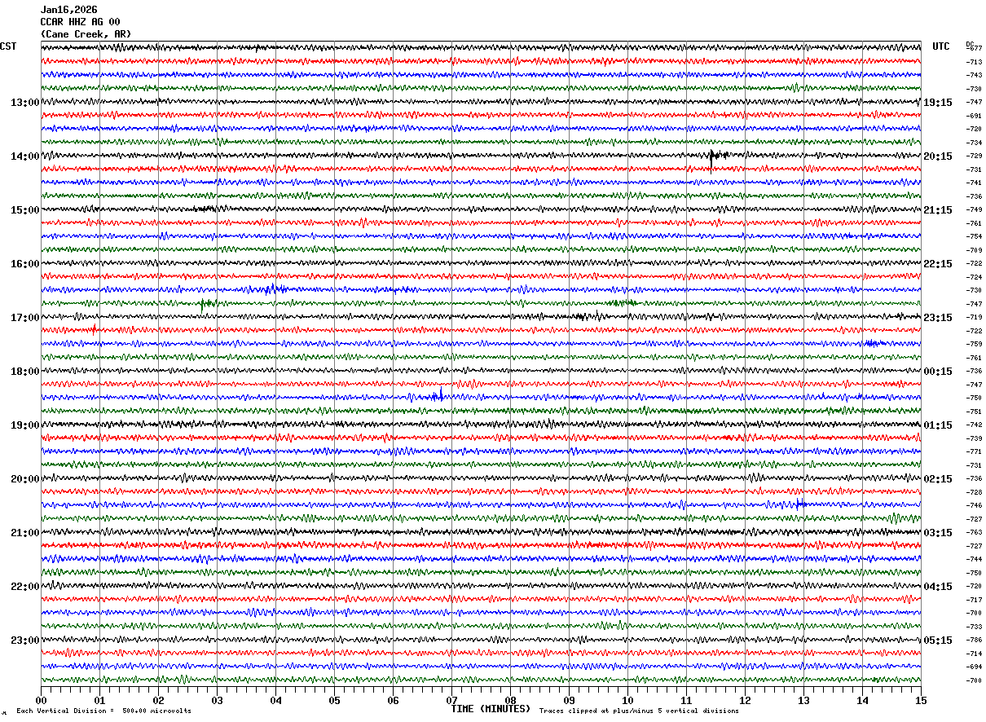Select the UTC timezone header label
Image resolution: width=986 pixels, height=722 pixels.
[941, 46]
